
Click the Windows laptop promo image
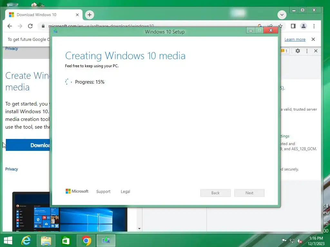70,212
